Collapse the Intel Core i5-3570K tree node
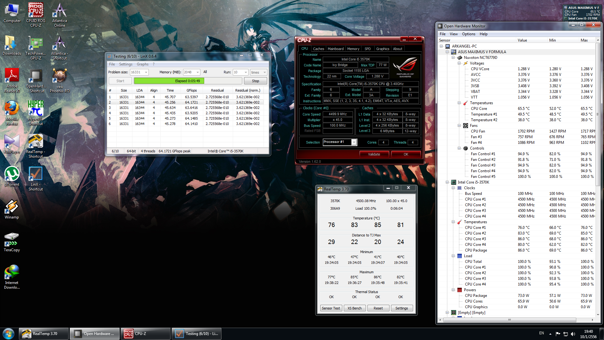The width and height of the screenshot is (604, 340). tap(447, 182)
